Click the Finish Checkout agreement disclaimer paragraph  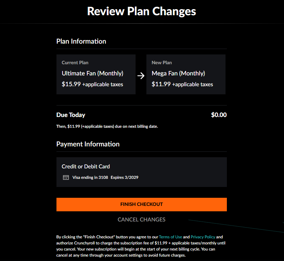(x=141, y=246)
